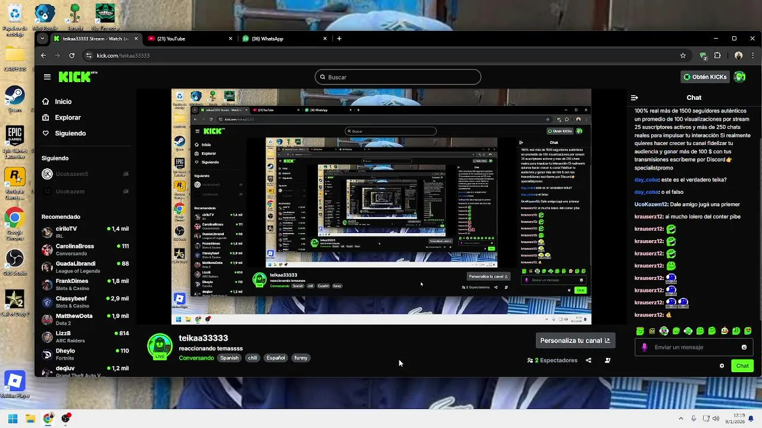Viewport: 762px width, 428px height.
Task: Show hidden system tray icons
Action: point(681,418)
